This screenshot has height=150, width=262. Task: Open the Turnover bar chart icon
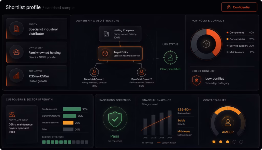[x=16, y=76]
